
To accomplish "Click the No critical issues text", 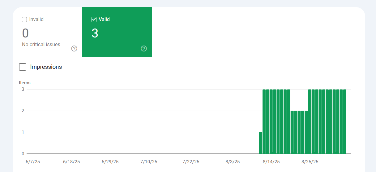I will [x=41, y=45].
